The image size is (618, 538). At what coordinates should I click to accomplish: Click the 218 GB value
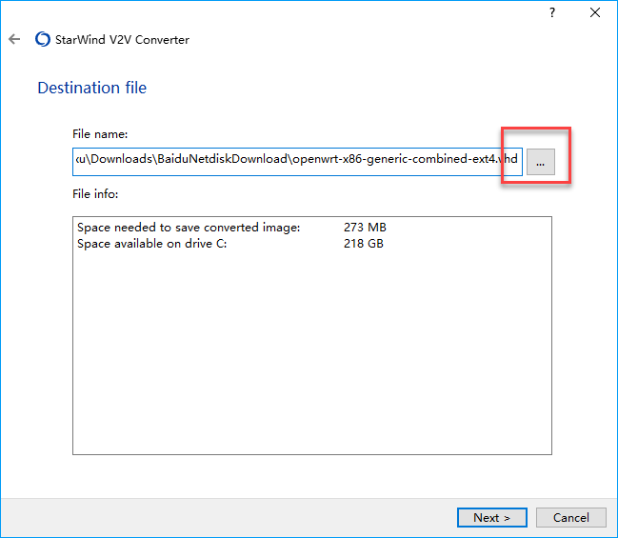(x=364, y=244)
